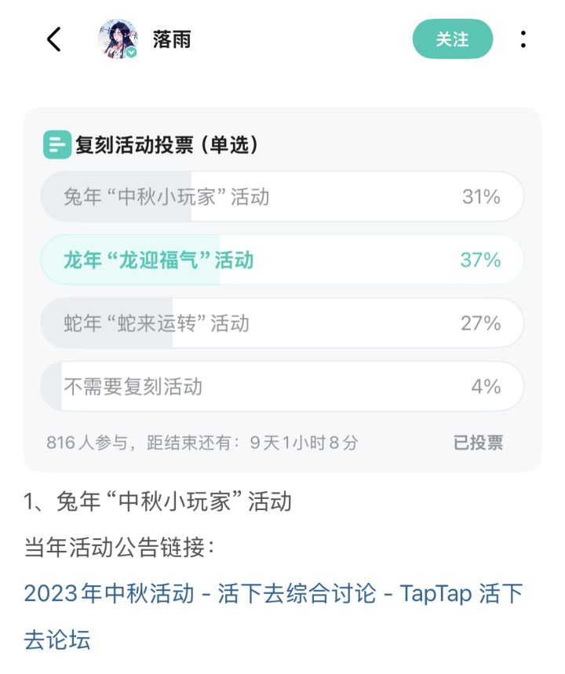The width and height of the screenshot is (565, 674).
Task: Open 落雨's profile avatar
Action: (118, 39)
